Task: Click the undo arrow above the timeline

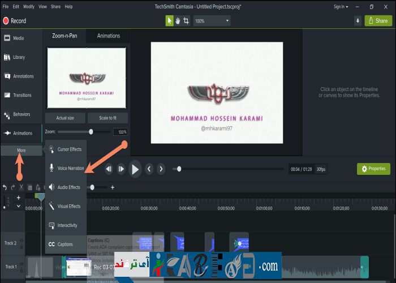Action: pos(5,187)
